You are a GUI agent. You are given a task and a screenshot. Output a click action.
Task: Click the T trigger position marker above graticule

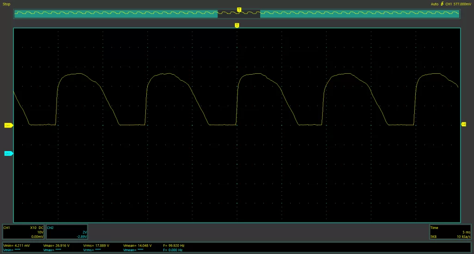[237, 25]
